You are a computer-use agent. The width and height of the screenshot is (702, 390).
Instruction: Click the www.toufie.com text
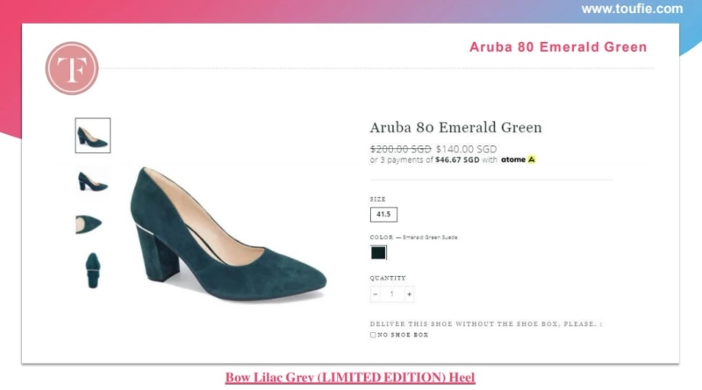coord(632,9)
